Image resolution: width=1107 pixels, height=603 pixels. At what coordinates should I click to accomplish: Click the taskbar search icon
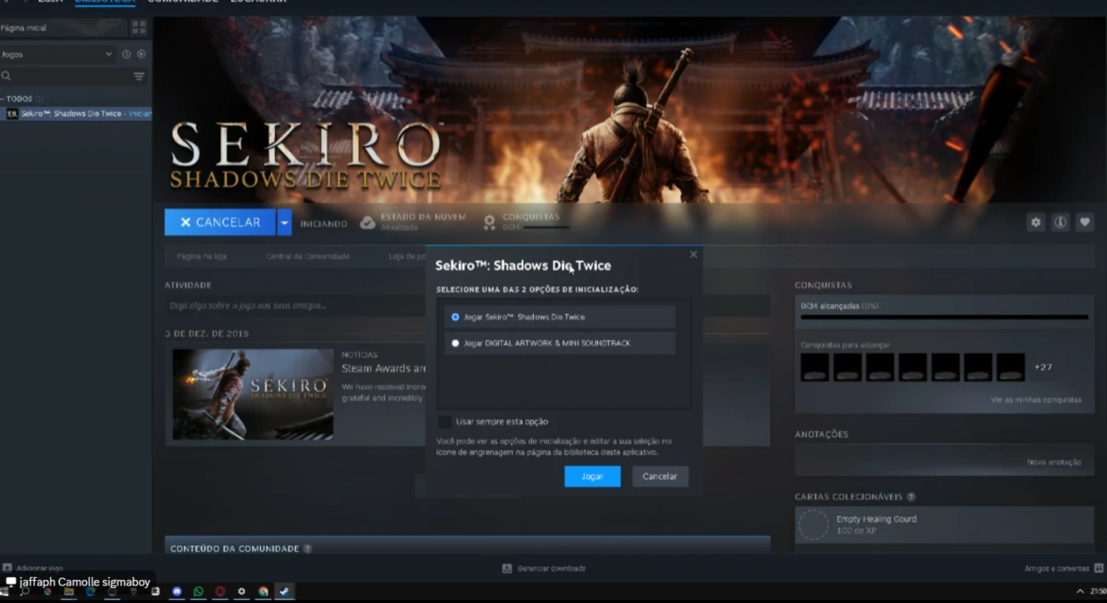point(25,591)
